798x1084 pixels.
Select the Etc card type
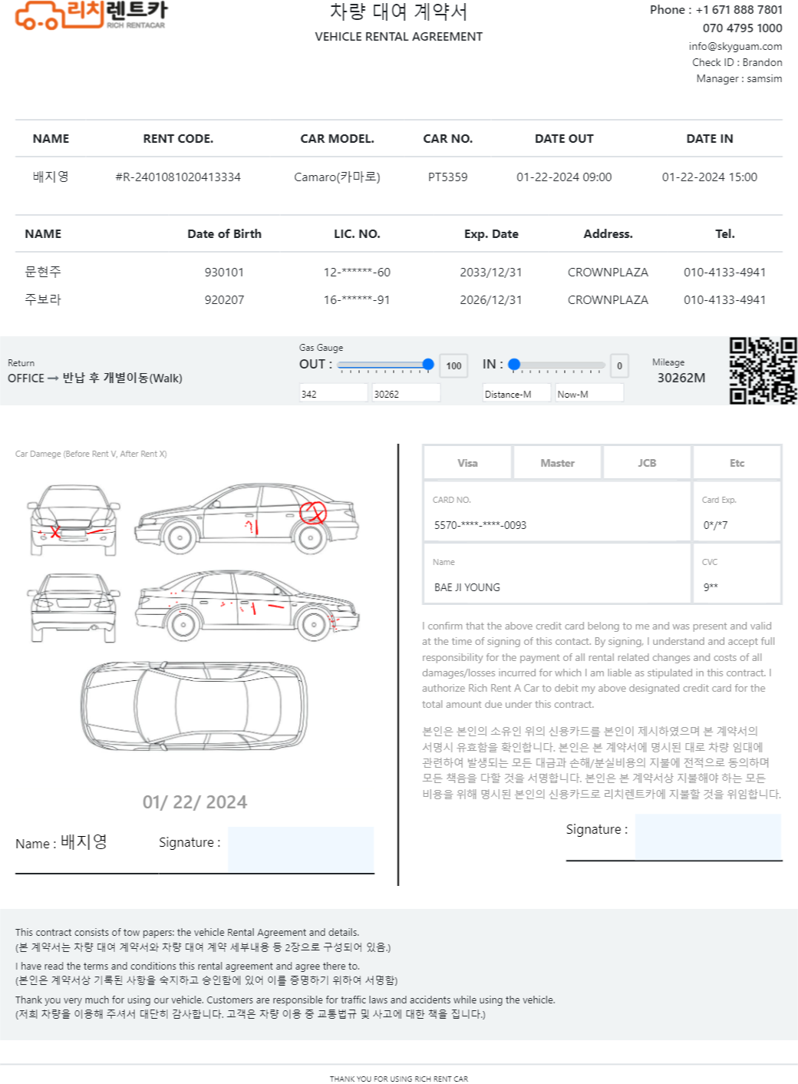point(737,463)
